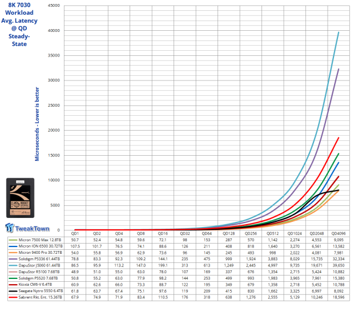Image resolution: width=354 pixels, height=324 pixels.
Task: Select the 'Micron ION 6500 30.72TB' row label
Action: click(x=41, y=246)
